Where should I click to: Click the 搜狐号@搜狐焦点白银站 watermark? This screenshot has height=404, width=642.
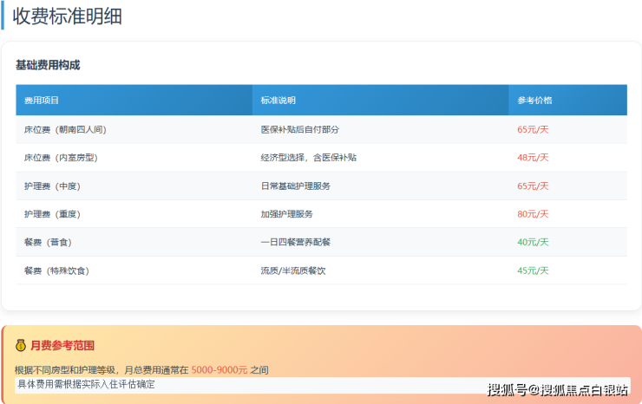557,389
